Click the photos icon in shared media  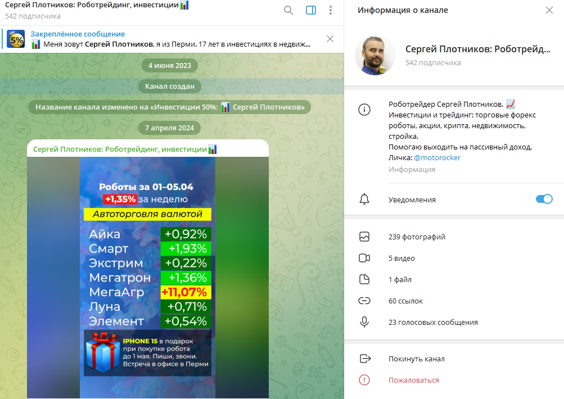point(364,237)
